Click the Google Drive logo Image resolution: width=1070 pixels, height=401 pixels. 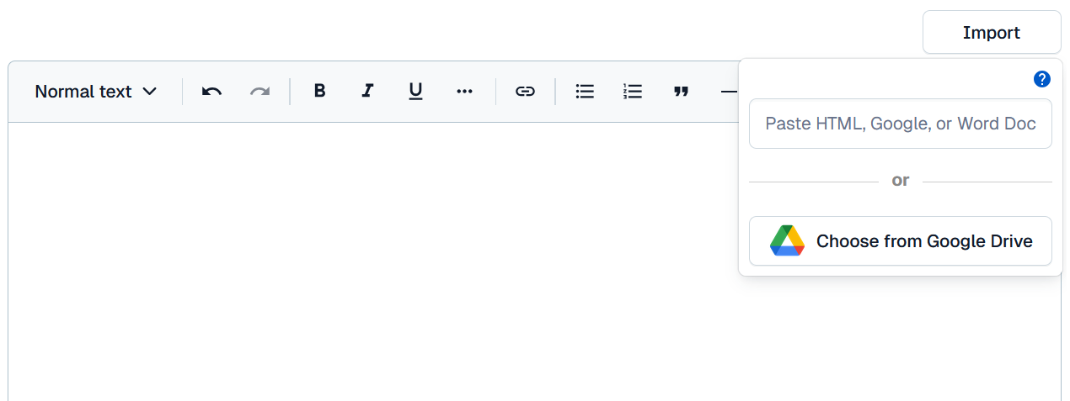point(787,241)
